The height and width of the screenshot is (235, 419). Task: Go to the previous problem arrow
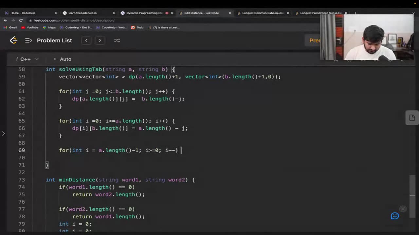pos(86,40)
